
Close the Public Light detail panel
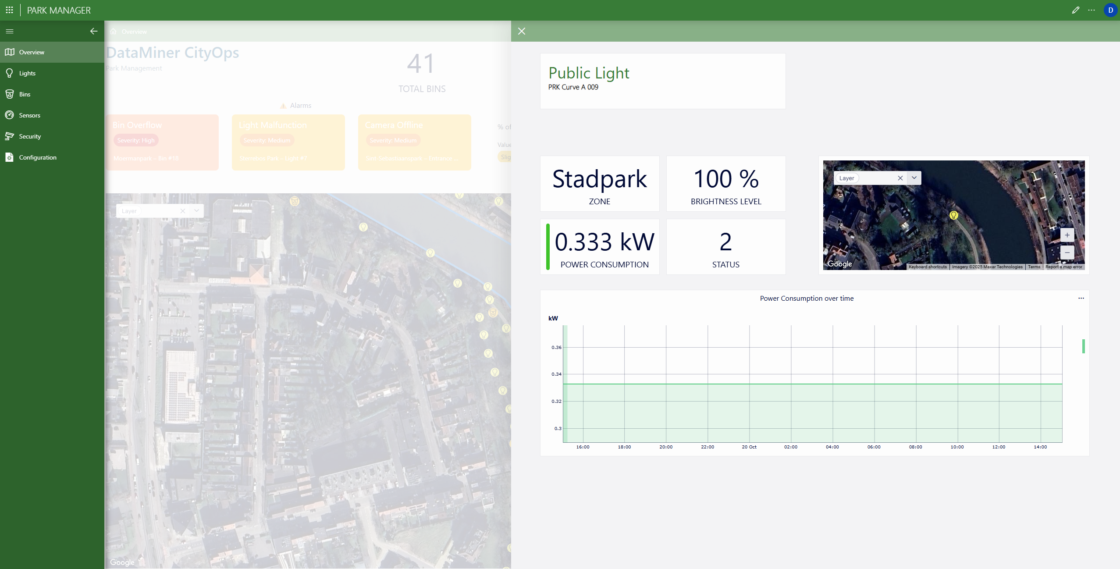(x=521, y=31)
